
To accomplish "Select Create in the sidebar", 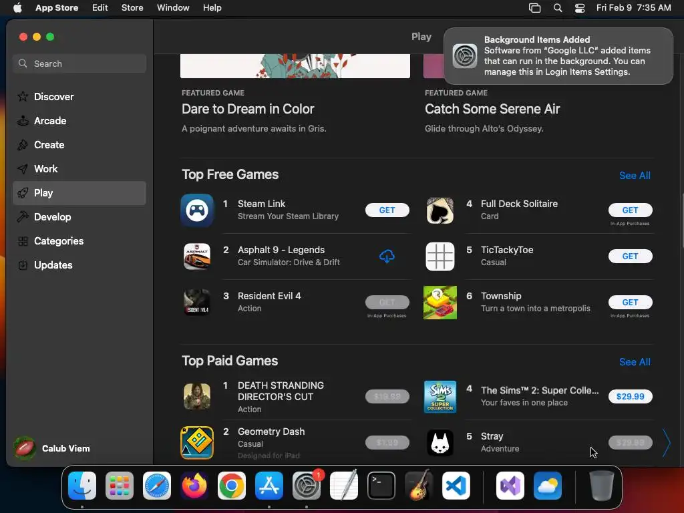I will pos(79,145).
